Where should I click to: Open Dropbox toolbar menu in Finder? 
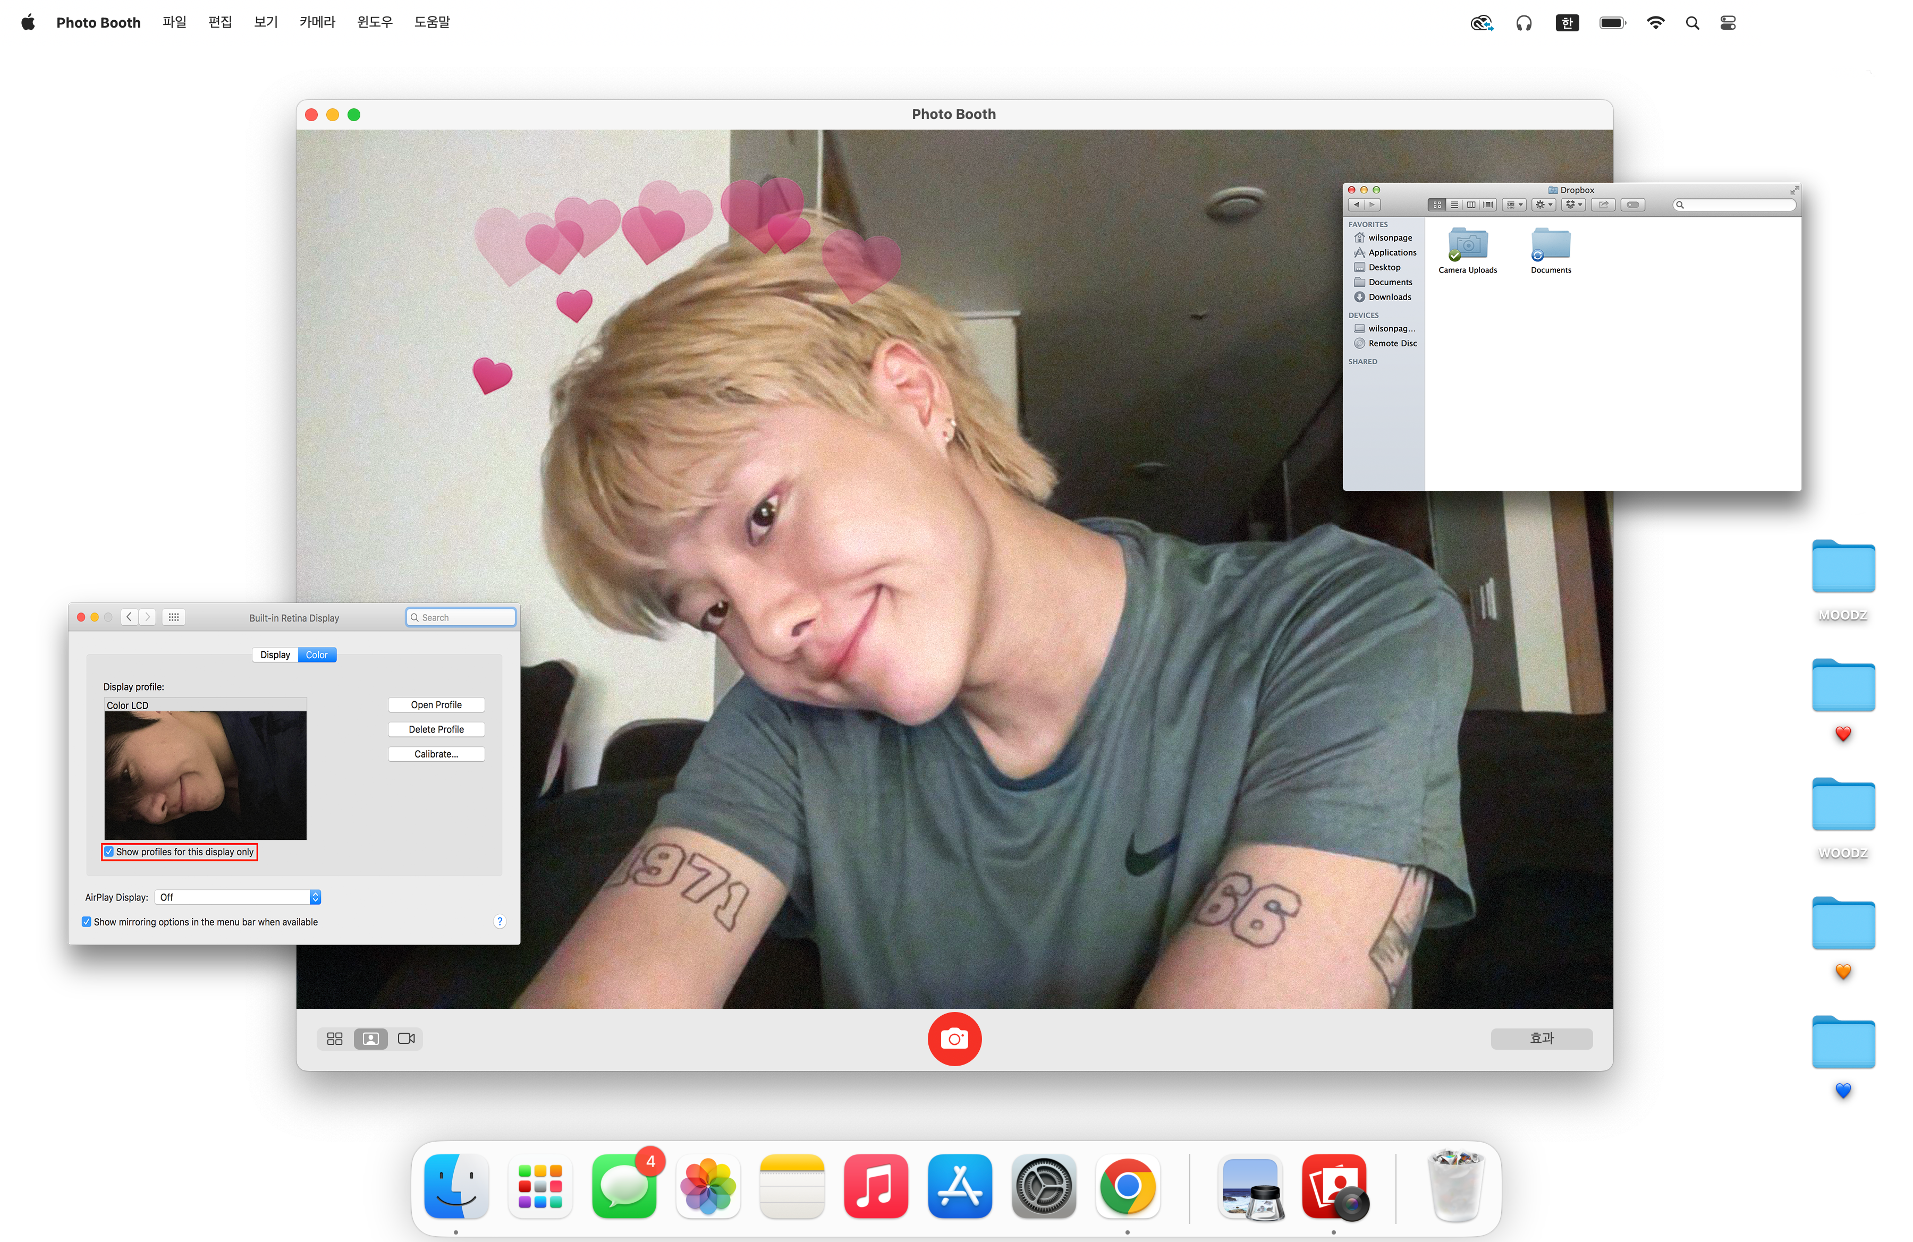click(1574, 205)
